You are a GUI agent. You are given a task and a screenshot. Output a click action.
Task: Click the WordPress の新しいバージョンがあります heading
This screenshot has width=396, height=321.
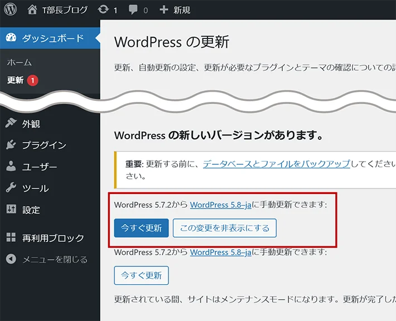pos(219,135)
